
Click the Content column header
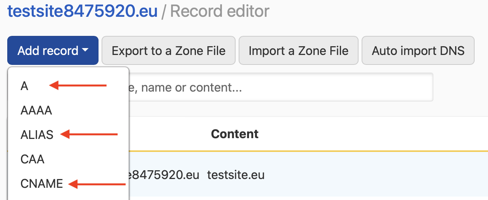coord(234,134)
